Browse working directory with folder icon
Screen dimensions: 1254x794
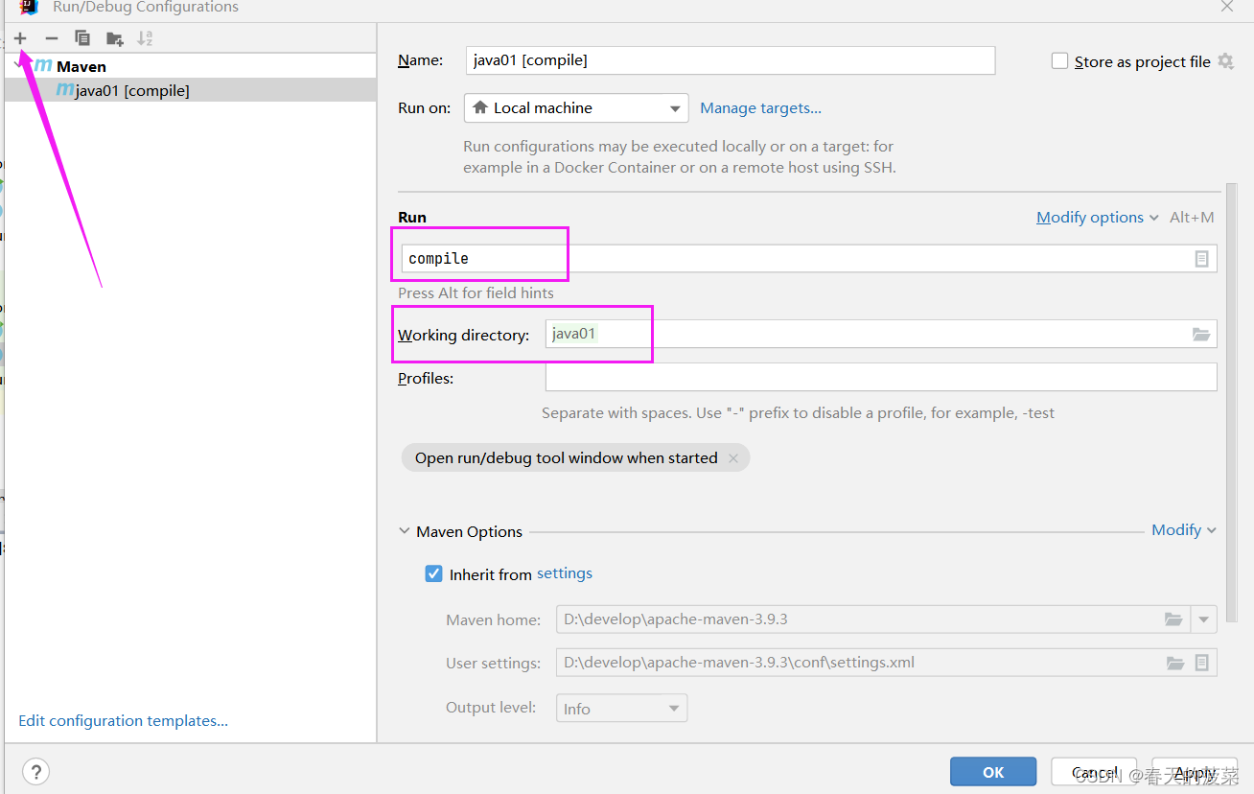[x=1201, y=334]
